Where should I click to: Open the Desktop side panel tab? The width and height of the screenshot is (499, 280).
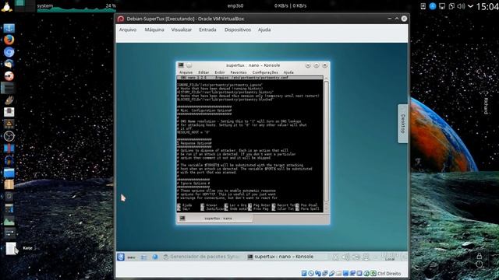click(403, 124)
